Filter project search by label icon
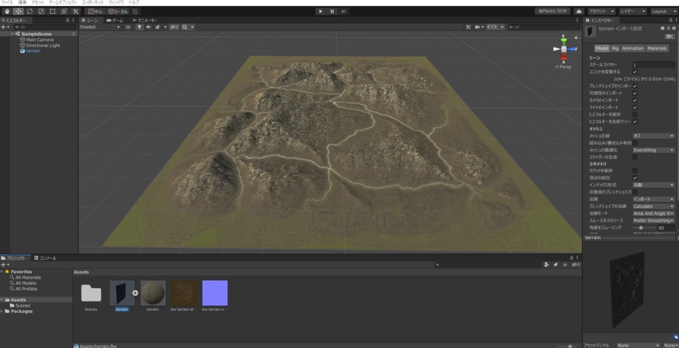Image resolution: width=679 pixels, height=348 pixels. coord(556,264)
